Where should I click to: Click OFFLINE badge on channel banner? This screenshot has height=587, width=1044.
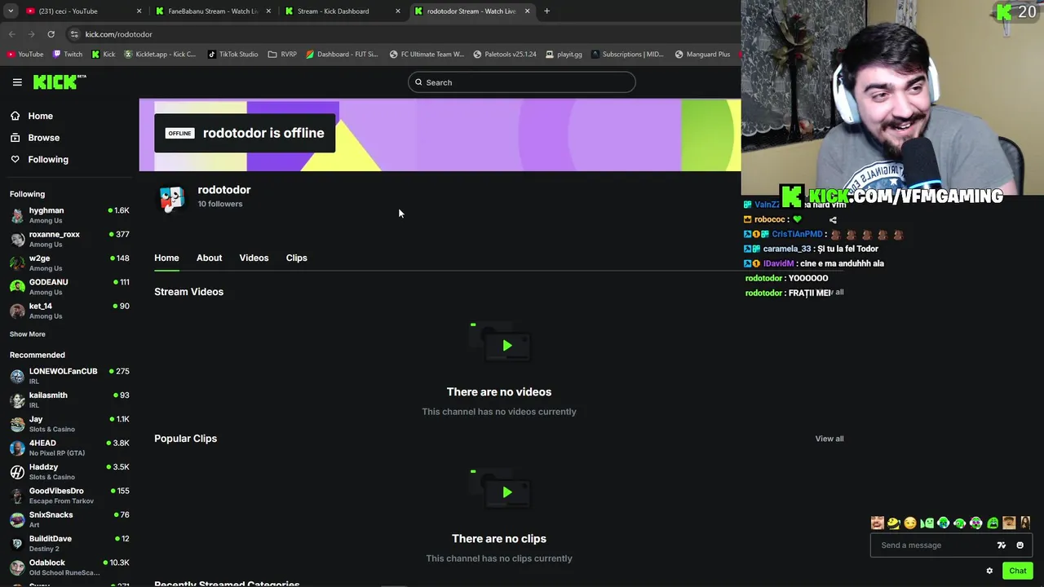tap(179, 133)
